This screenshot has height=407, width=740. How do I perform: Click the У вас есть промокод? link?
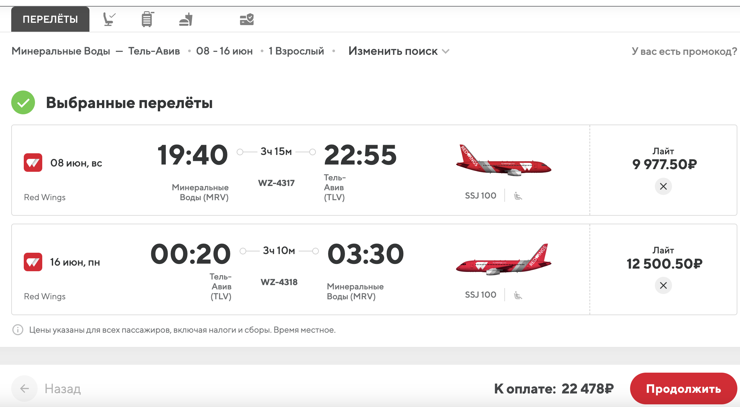click(x=684, y=51)
